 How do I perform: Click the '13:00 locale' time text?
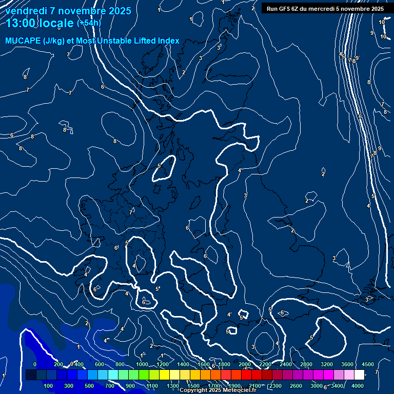click(40, 23)
